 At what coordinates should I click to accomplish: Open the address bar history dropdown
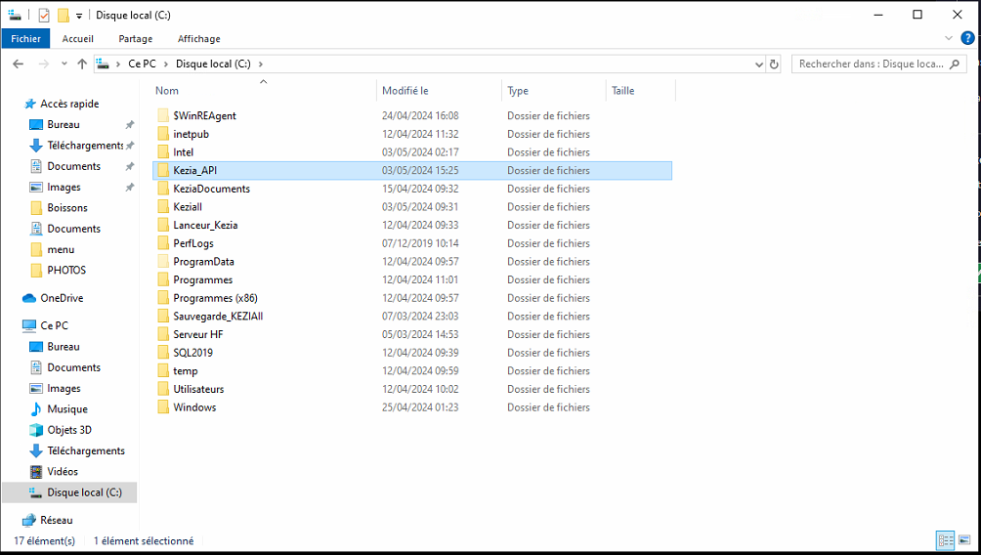click(x=759, y=64)
